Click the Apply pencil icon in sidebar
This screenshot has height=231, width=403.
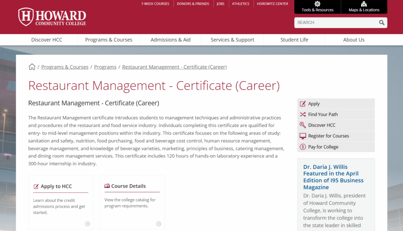click(x=303, y=104)
